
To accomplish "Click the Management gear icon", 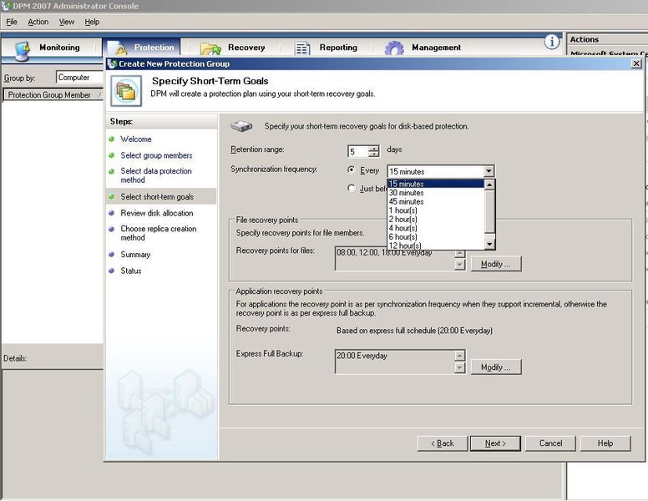I will tap(394, 48).
